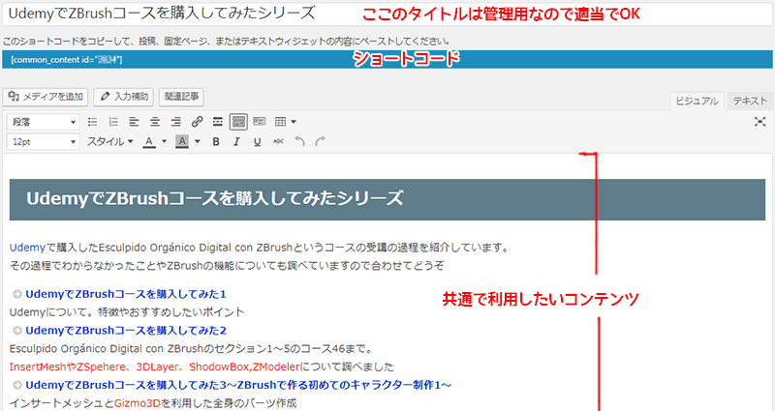The width and height of the screenshot is (775, 411).
Task: Insert a read more tag
Action: [x=218, y=122]
